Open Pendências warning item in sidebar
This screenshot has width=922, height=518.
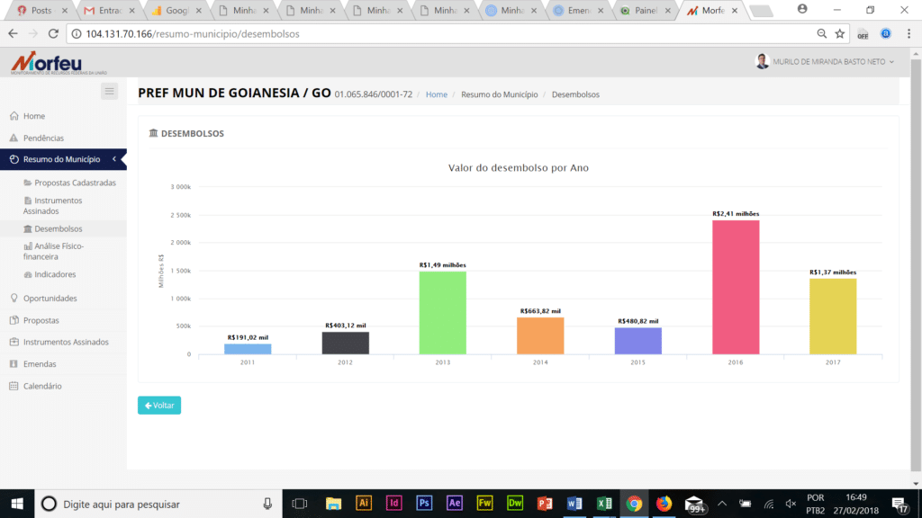click(x=43, y=138)
